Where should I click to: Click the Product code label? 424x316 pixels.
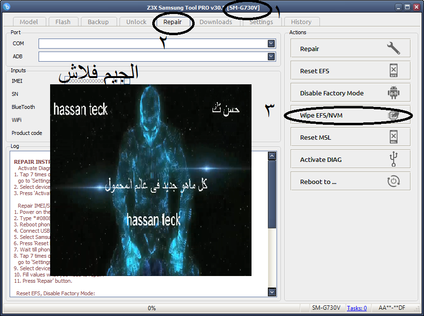pos(27,133)
